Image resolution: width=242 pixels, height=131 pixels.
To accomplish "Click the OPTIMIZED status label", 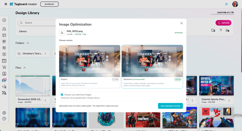I will tap(178, 33).
